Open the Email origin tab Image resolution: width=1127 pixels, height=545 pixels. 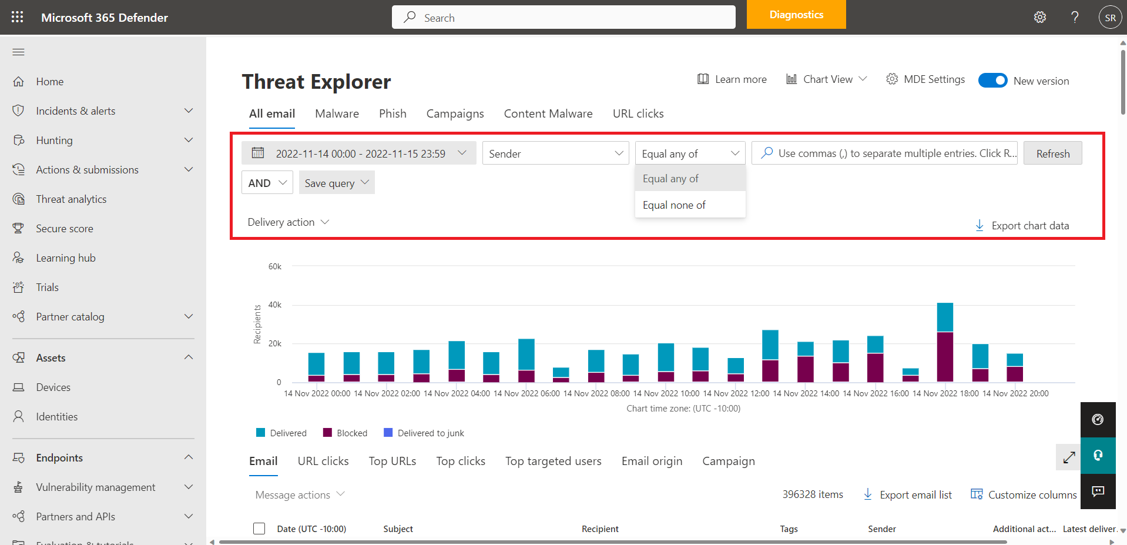click(x=652, y=461)
